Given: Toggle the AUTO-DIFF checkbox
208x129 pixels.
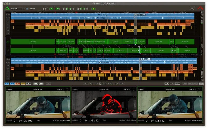Looking at the screenshot, I should coord(27,9).
